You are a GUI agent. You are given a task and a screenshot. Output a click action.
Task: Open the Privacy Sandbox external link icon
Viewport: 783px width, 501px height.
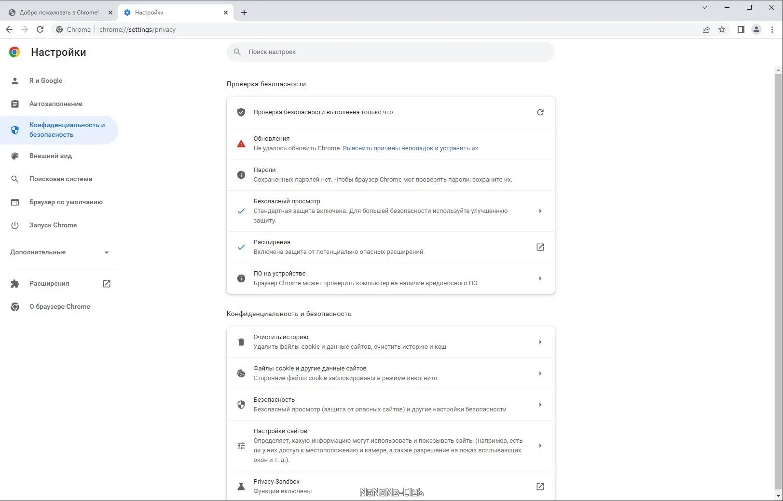click(x=540, y=487)
